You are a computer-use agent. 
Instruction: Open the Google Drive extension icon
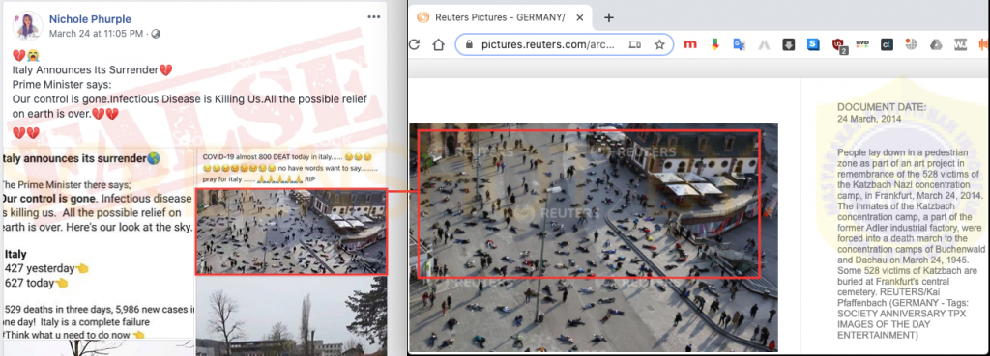click(x=936, y=44)
